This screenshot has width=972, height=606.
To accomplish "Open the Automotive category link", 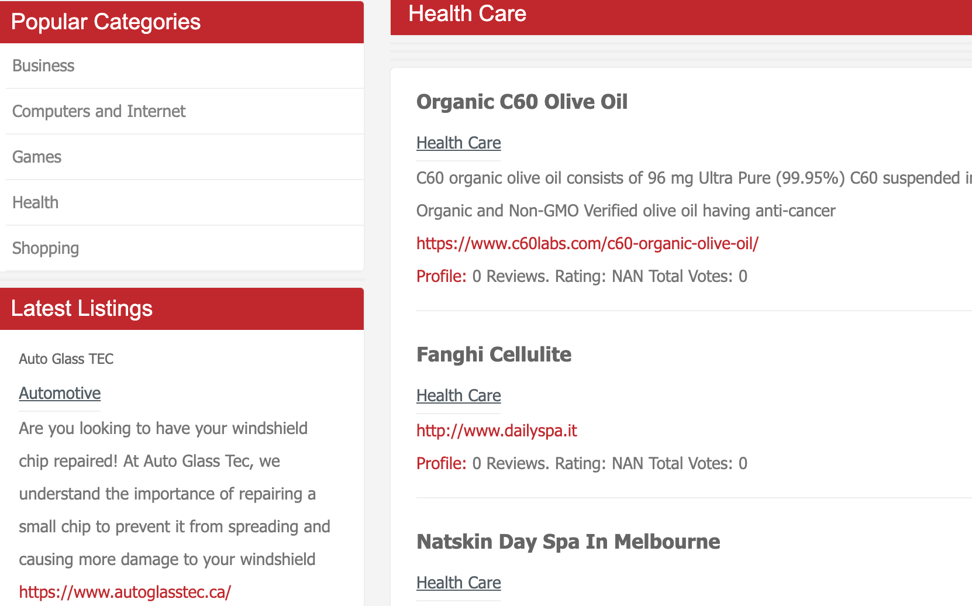I will 60,393.
